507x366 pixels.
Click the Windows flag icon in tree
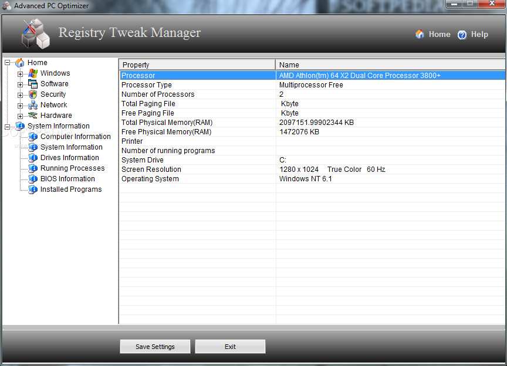pos(33,73)
